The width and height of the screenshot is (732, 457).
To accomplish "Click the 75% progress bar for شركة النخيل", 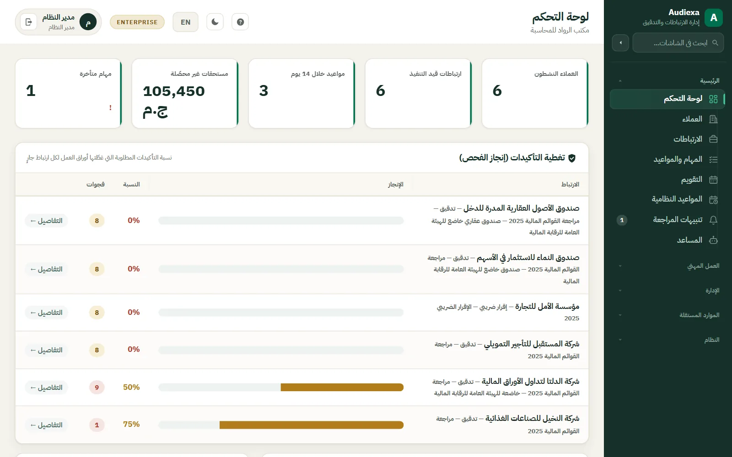I will click(281, 425).
